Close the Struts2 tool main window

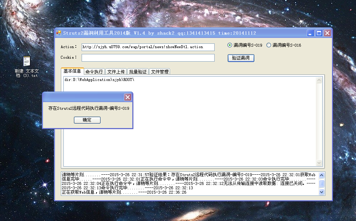coord(327,33)
